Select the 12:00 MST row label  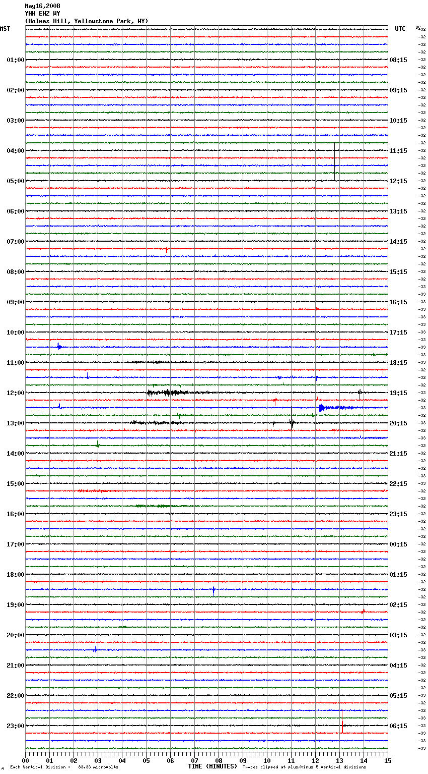click(x=16, y=393)
